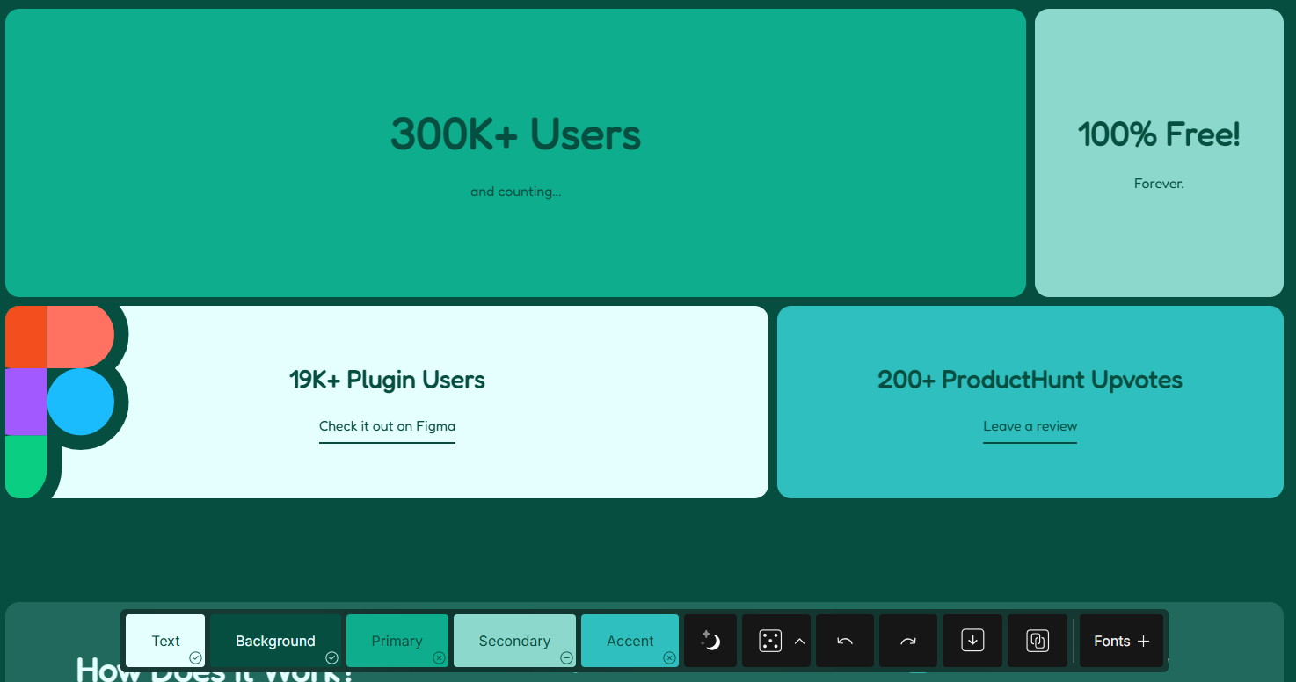Image resolution: width=1296 pixels, height=682 pixels.
Task: Open the Fonts panel
Action: (1111, 641)
